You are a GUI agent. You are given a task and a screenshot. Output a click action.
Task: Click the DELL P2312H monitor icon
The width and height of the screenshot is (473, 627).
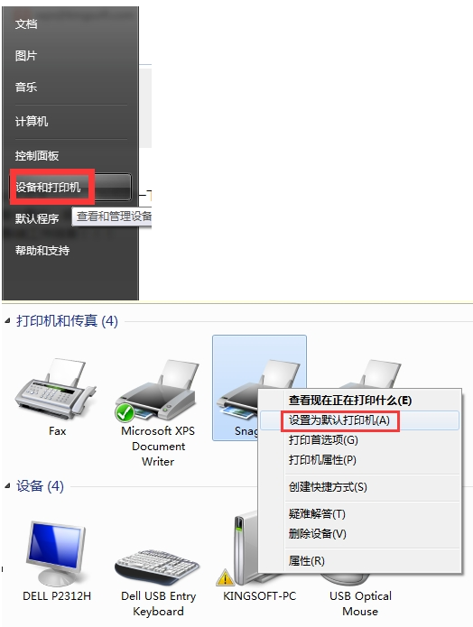pyautogui.click(x=56, y=553)
